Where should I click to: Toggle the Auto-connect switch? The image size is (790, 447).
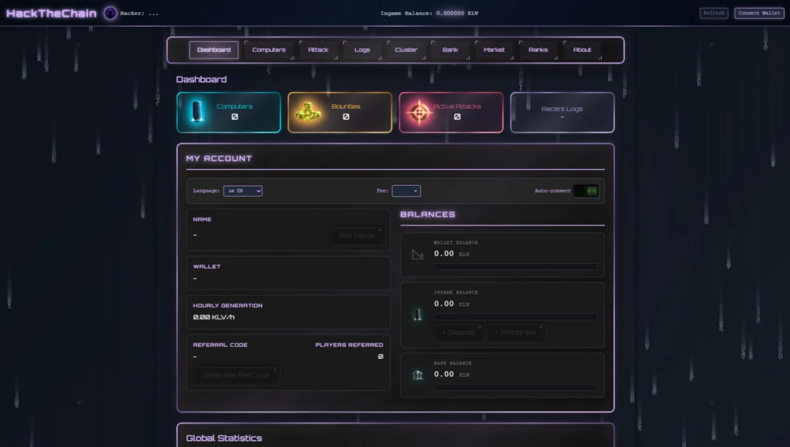point(587,191)
